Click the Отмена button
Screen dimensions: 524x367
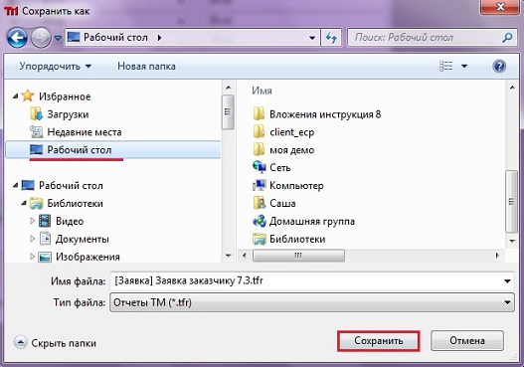(467, 340)
